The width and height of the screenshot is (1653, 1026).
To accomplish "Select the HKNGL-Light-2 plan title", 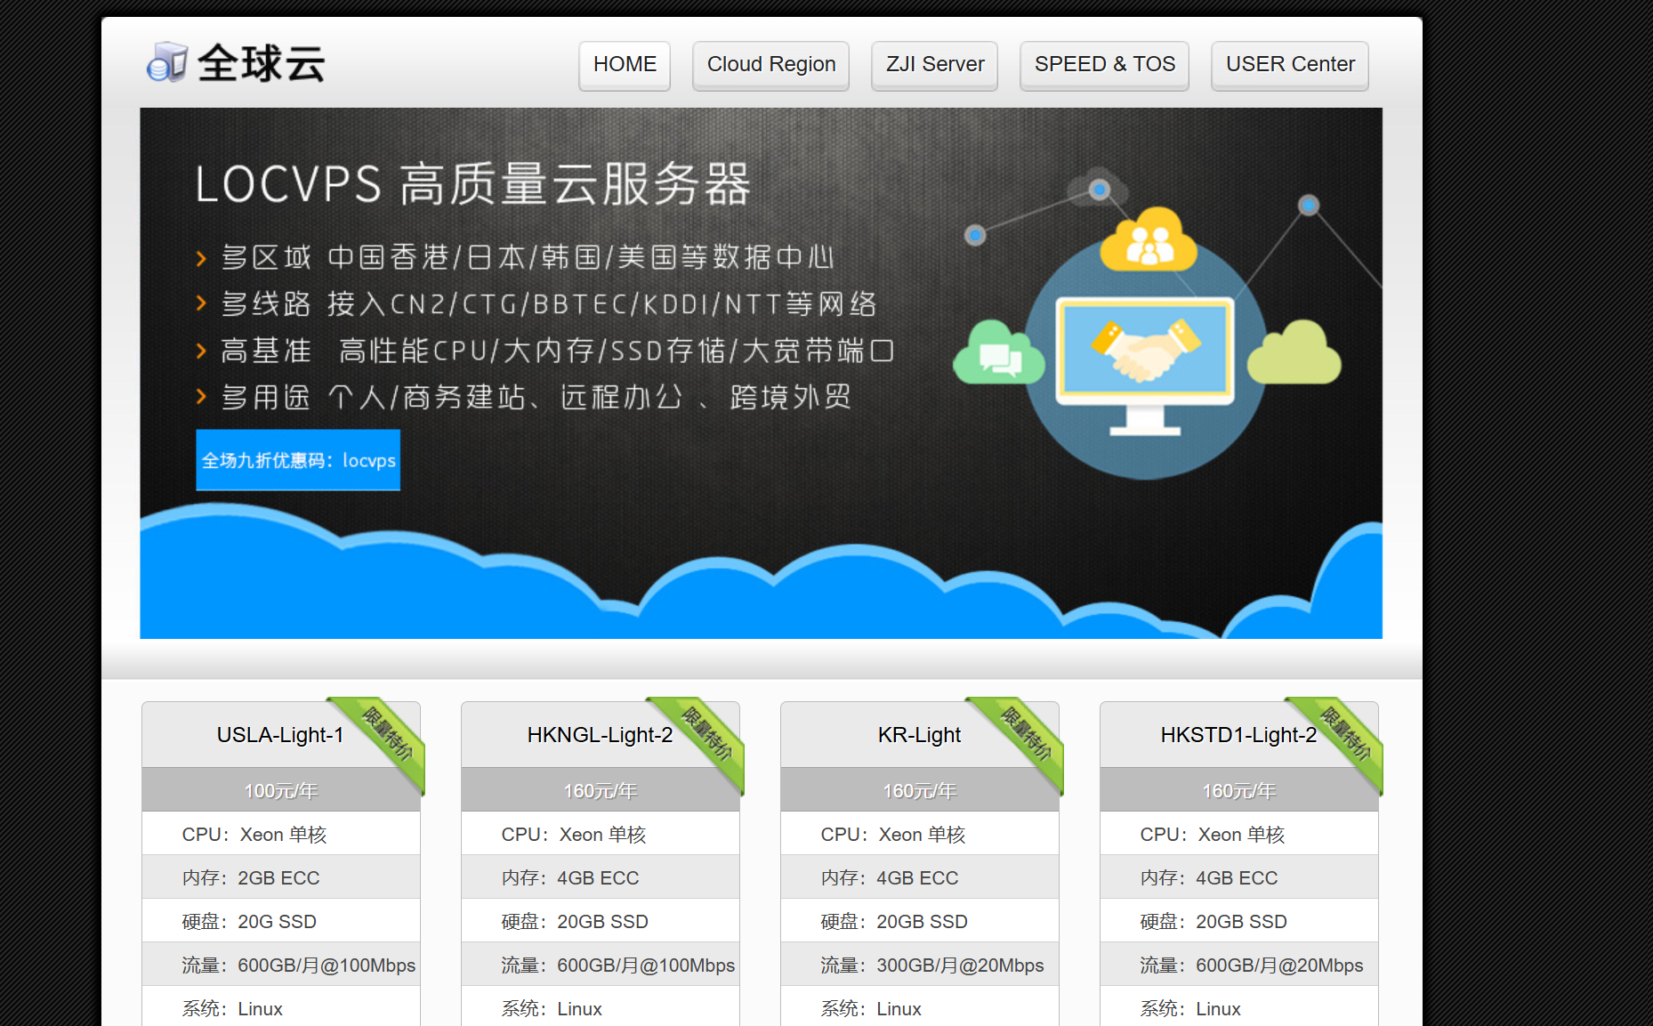I will point(599,735).
